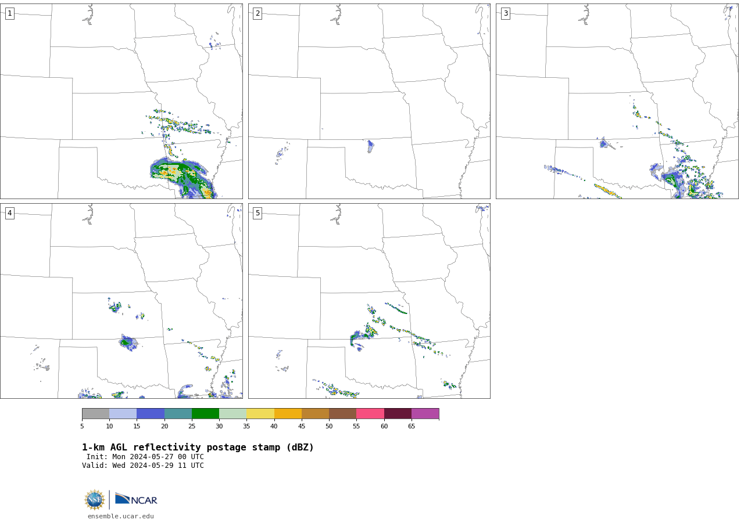Click the member label number 1

[x=9, y=13]
